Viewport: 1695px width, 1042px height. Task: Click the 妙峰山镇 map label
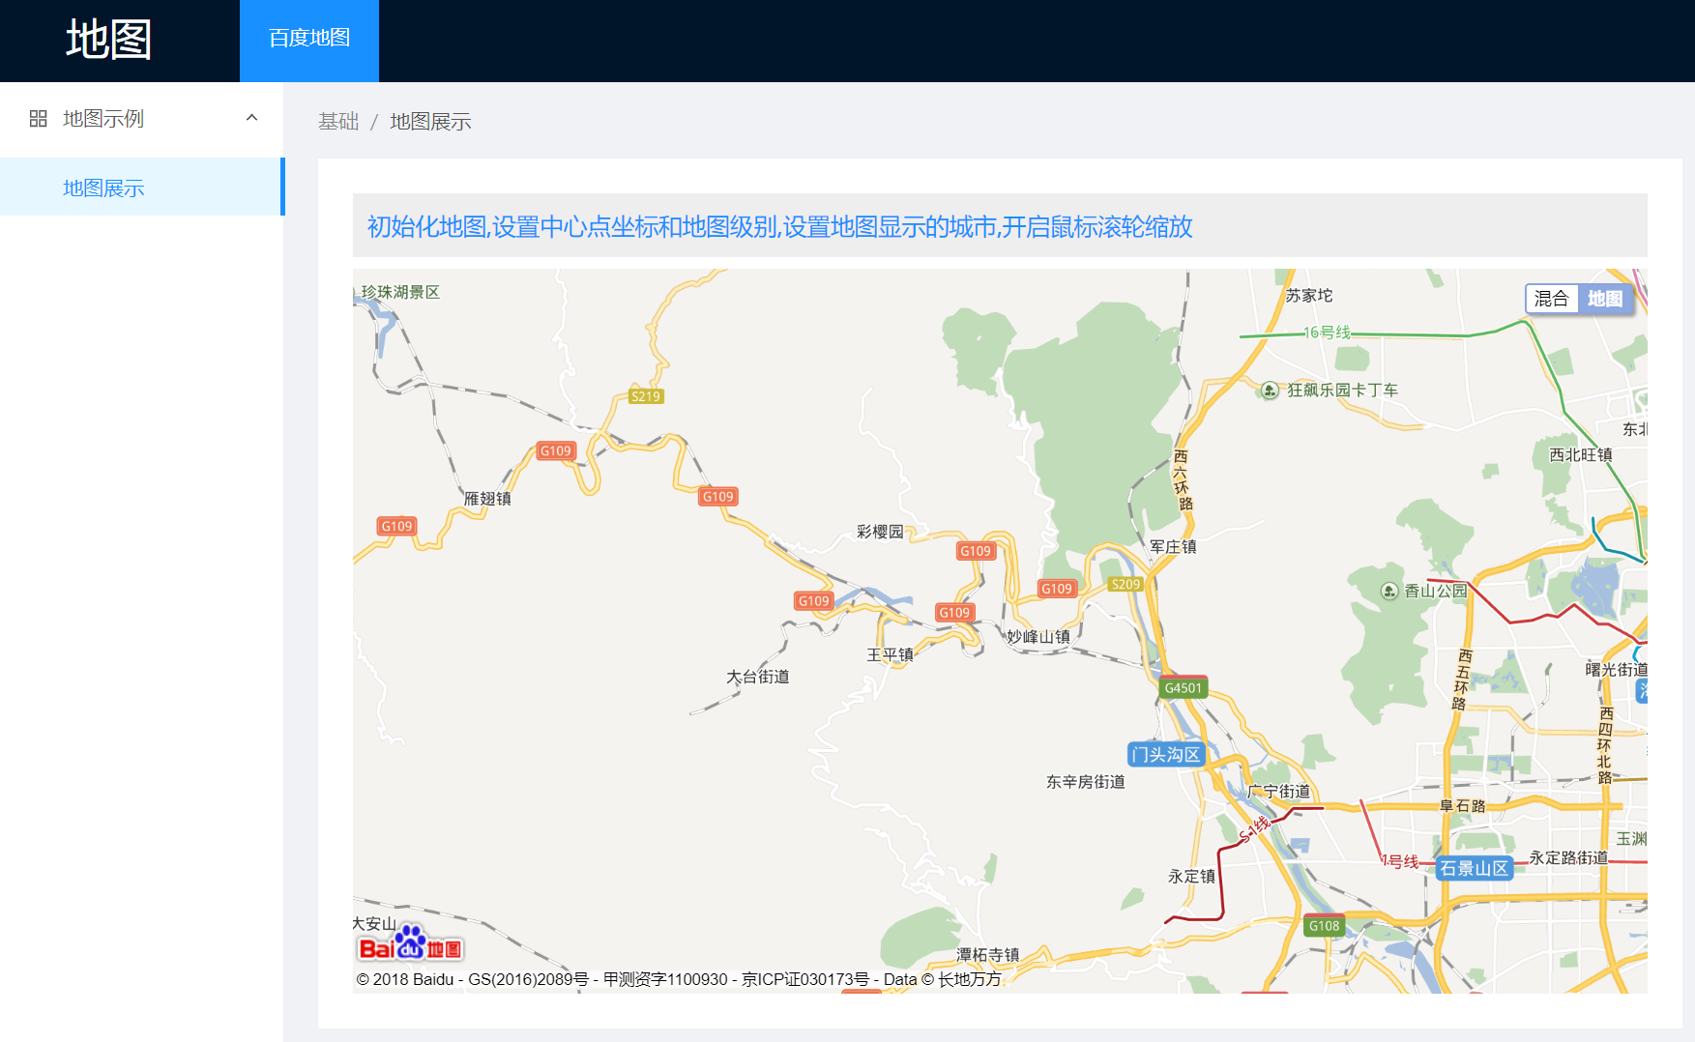pos(1038,636)
